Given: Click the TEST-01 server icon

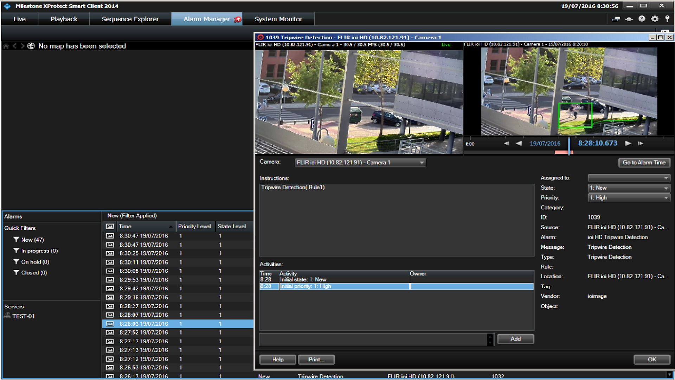Looking at the screenshot, I should [7, 316].
